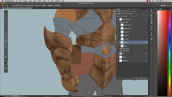Image resolution: width=172 pixels, height=97 pixels.
Task: Select the Path Selection tool
Action: click(x=6, y=52)
